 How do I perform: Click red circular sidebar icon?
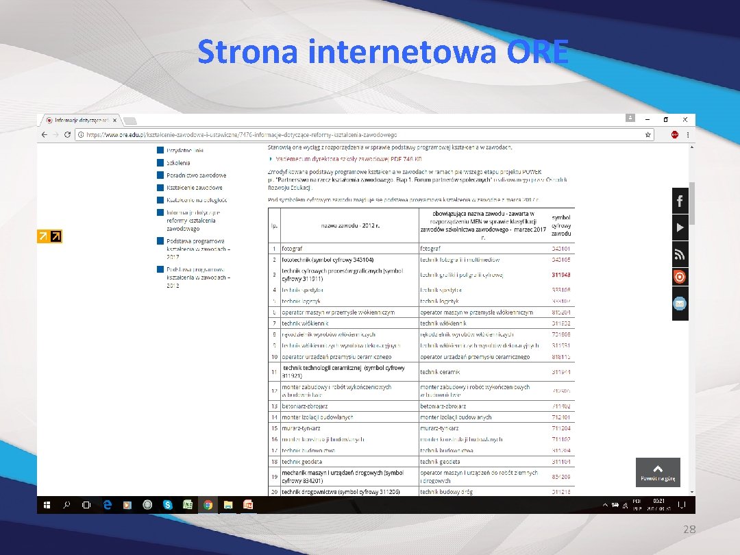pos(680,277)
